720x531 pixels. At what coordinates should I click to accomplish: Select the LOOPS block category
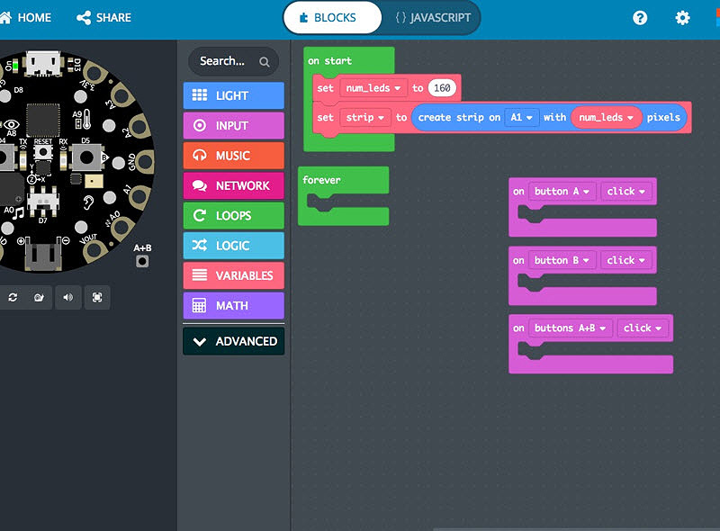233,215
